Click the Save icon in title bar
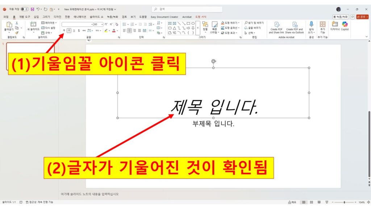Screen dimensions: 371x209 pyautogui.click(x=32, y=9)
